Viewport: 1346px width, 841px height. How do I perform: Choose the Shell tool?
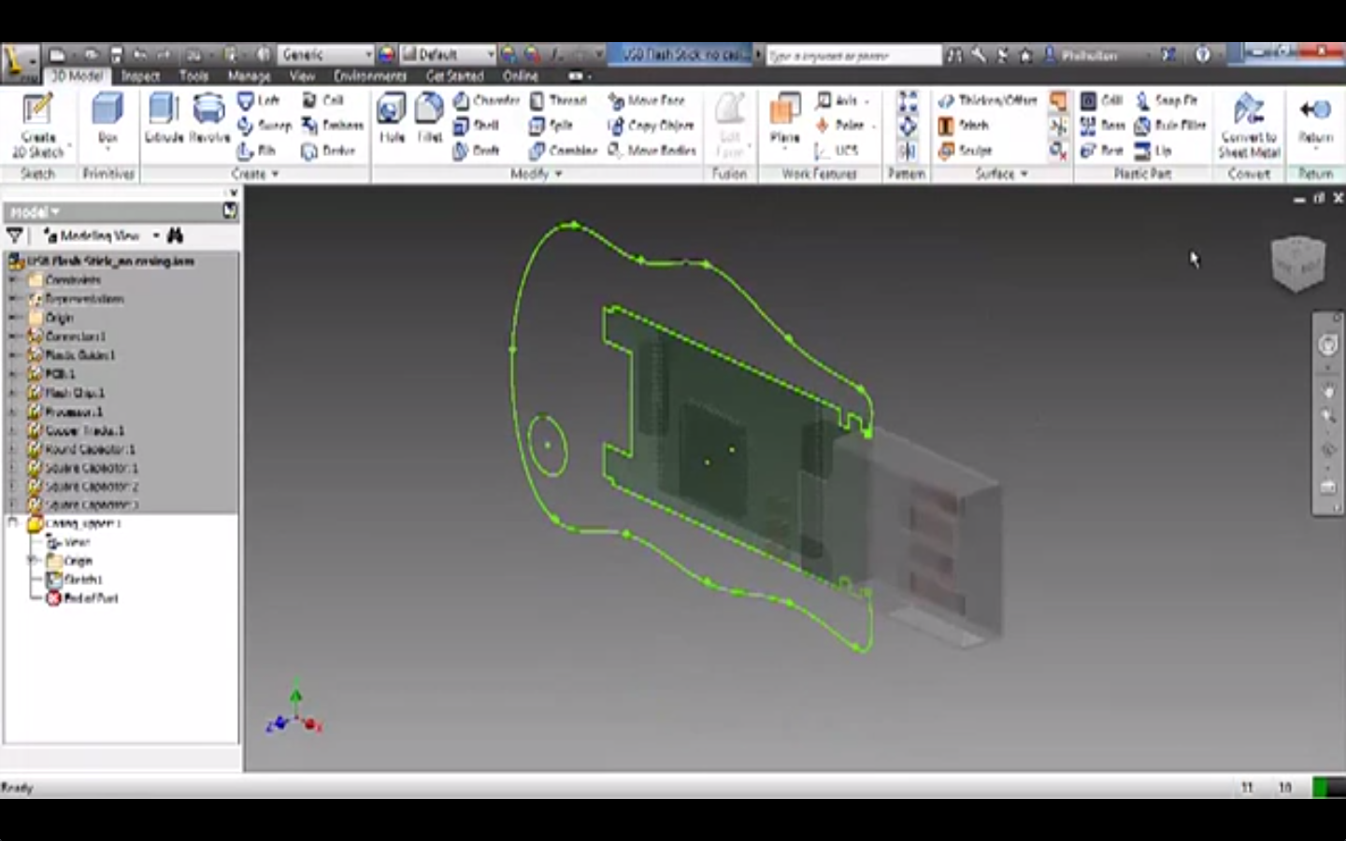476,125
